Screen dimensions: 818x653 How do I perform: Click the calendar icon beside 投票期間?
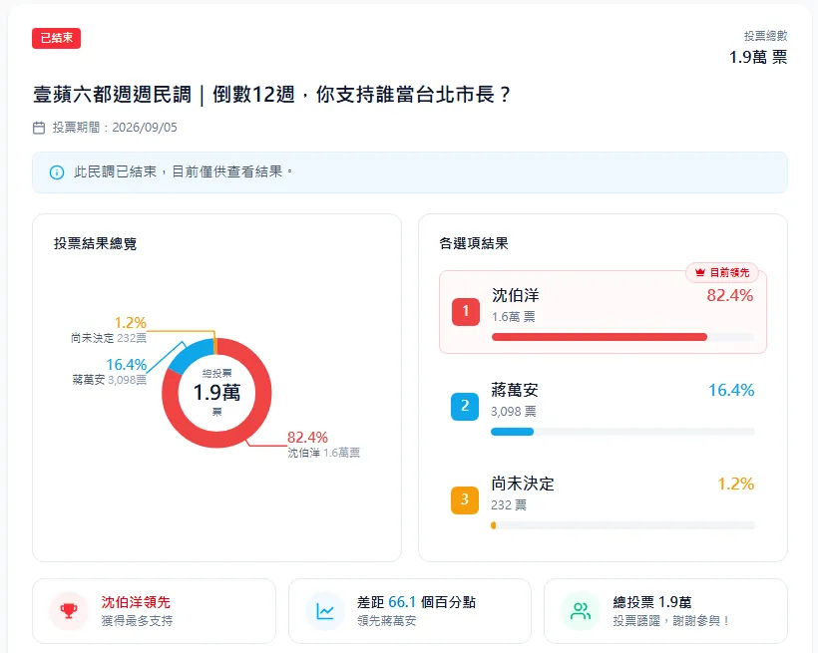pyautogui.click(x=39, y=128)
